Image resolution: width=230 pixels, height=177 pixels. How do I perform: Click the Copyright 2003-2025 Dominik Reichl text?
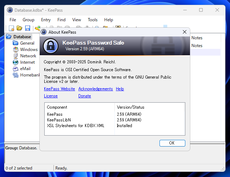point(80,62)
